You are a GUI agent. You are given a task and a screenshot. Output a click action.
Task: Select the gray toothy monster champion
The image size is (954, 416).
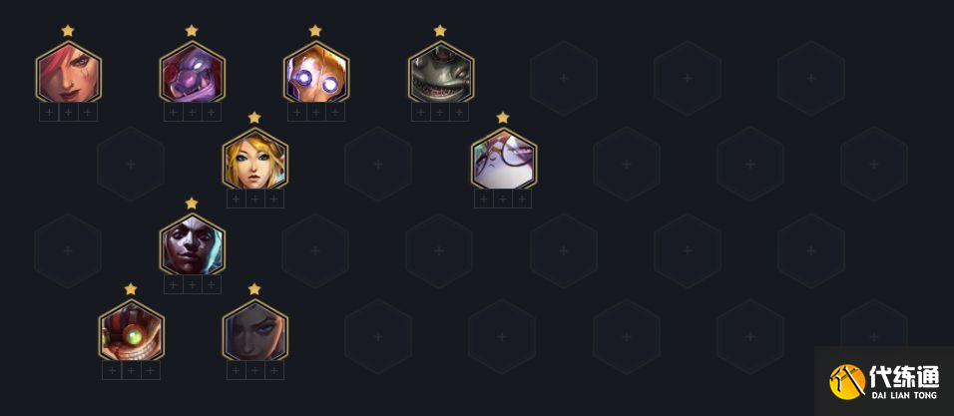pos(440,72)
